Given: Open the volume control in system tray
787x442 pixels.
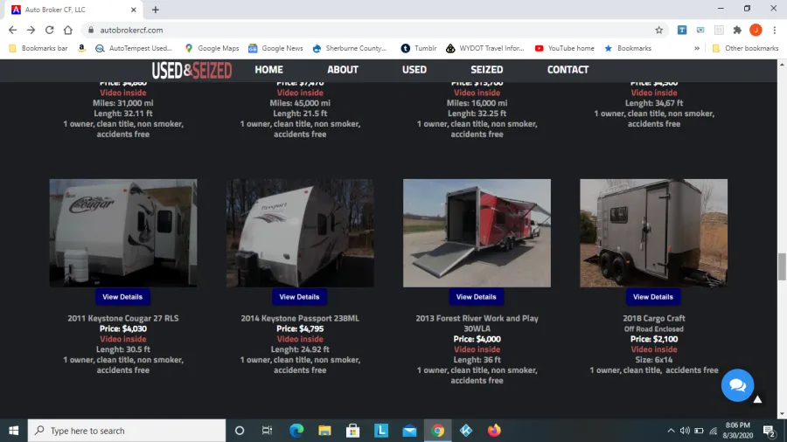Looking at the screenshot, I should (685, 431).
